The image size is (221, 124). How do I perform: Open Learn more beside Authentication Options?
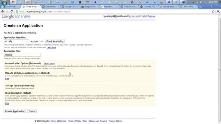[x=49, y=63]
